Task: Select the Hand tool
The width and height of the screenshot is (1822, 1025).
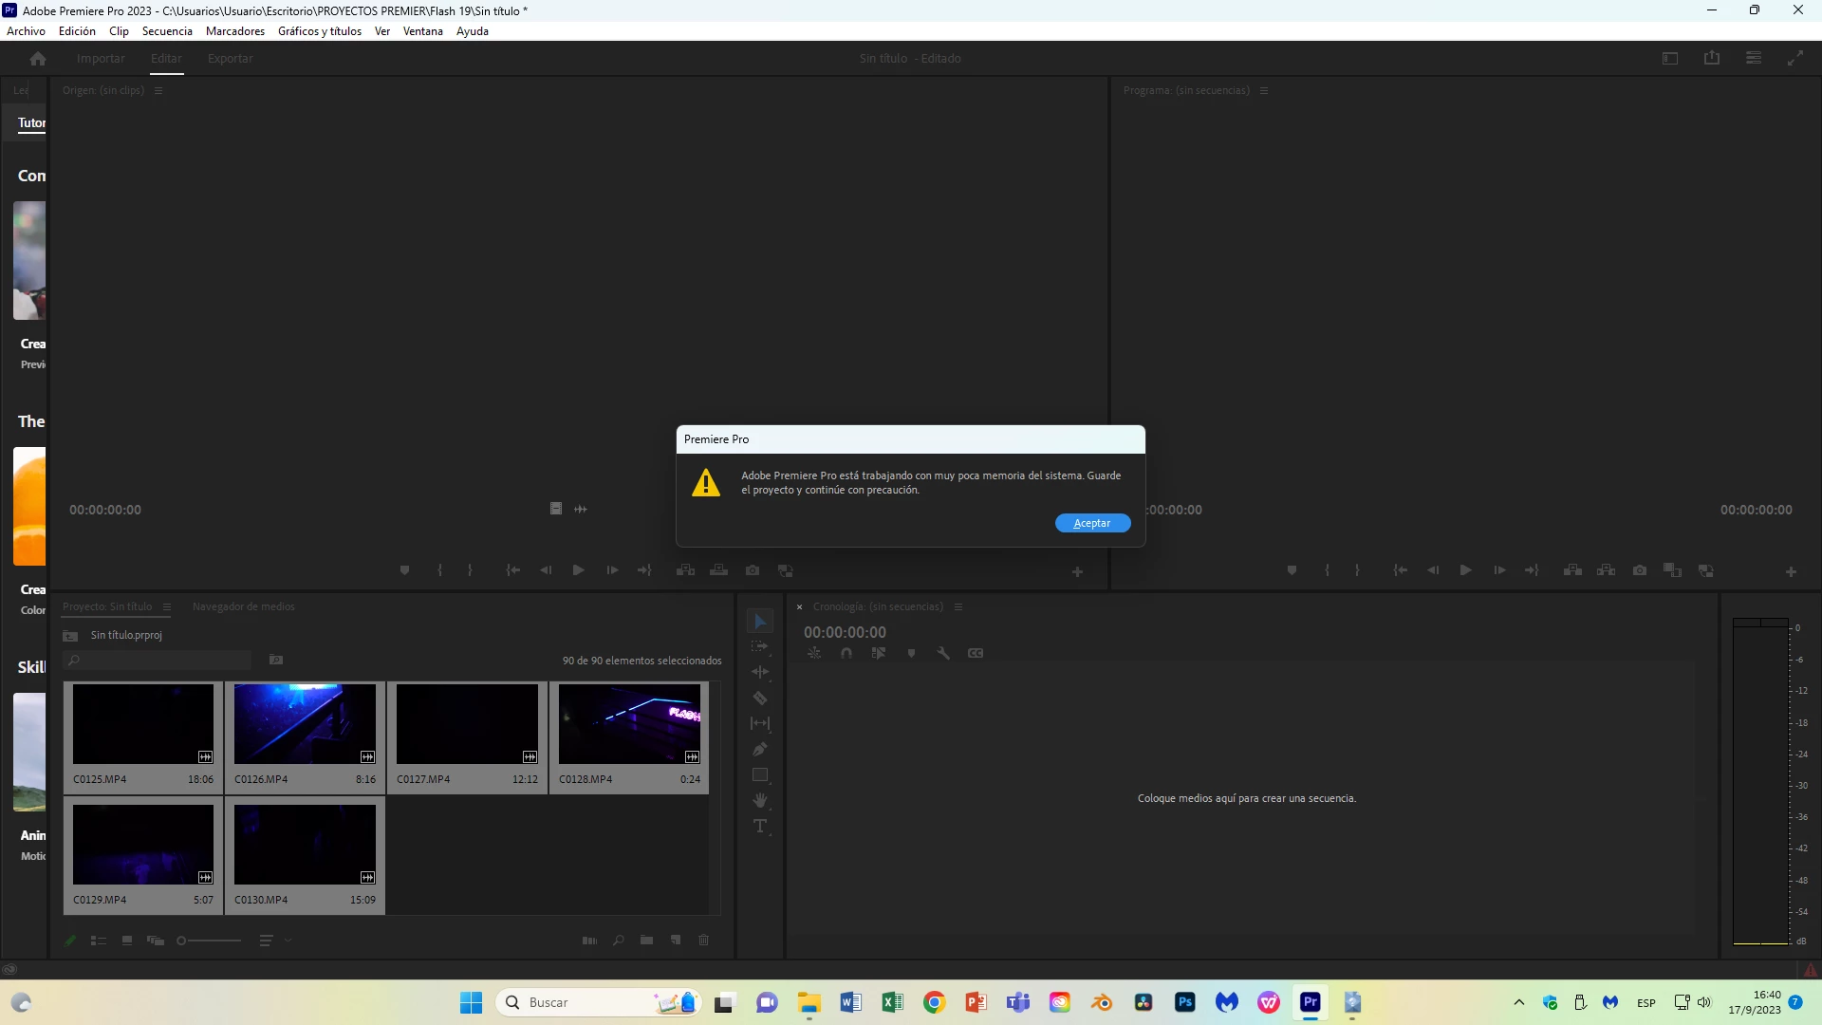Action: click(x=760, y=801)
